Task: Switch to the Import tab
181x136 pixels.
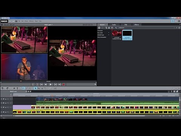Action: 102,25
